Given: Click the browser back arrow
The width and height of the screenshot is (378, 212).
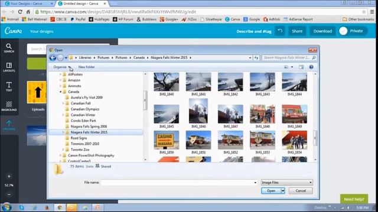Looking at the screenshot, I should (4, 12).
